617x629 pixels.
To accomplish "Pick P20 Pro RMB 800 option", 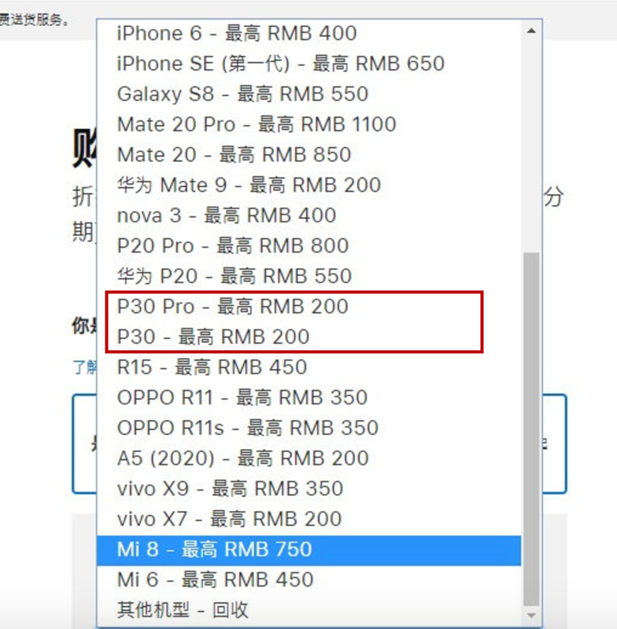I will (x=309, y=245).
